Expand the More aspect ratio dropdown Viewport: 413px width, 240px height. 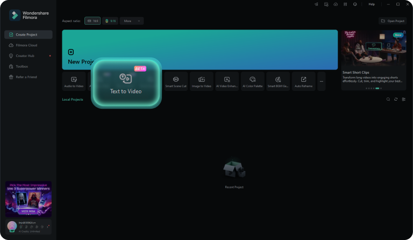[x=132, y=21]
